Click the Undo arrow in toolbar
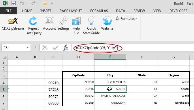Viewport: 194px width, 110px height. 22,3
